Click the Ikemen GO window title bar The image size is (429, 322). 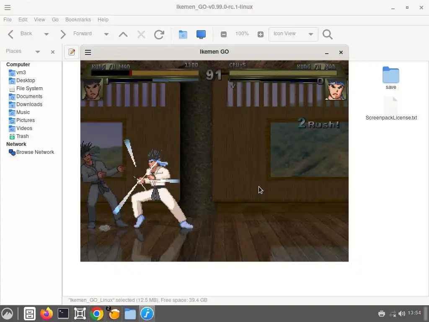click(x=214, y=52)
